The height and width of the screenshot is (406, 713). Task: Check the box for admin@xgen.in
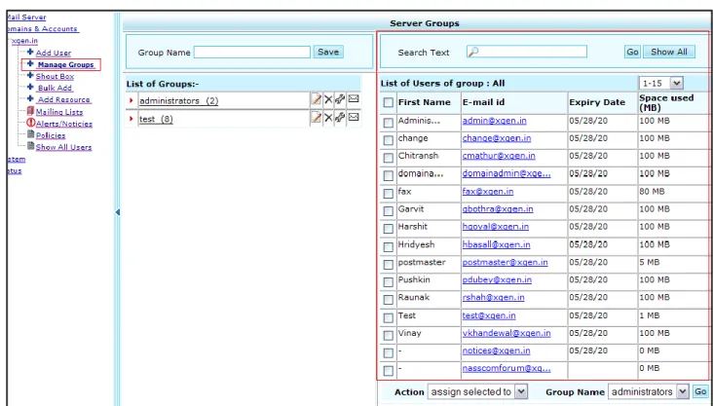tap(388, 123)
